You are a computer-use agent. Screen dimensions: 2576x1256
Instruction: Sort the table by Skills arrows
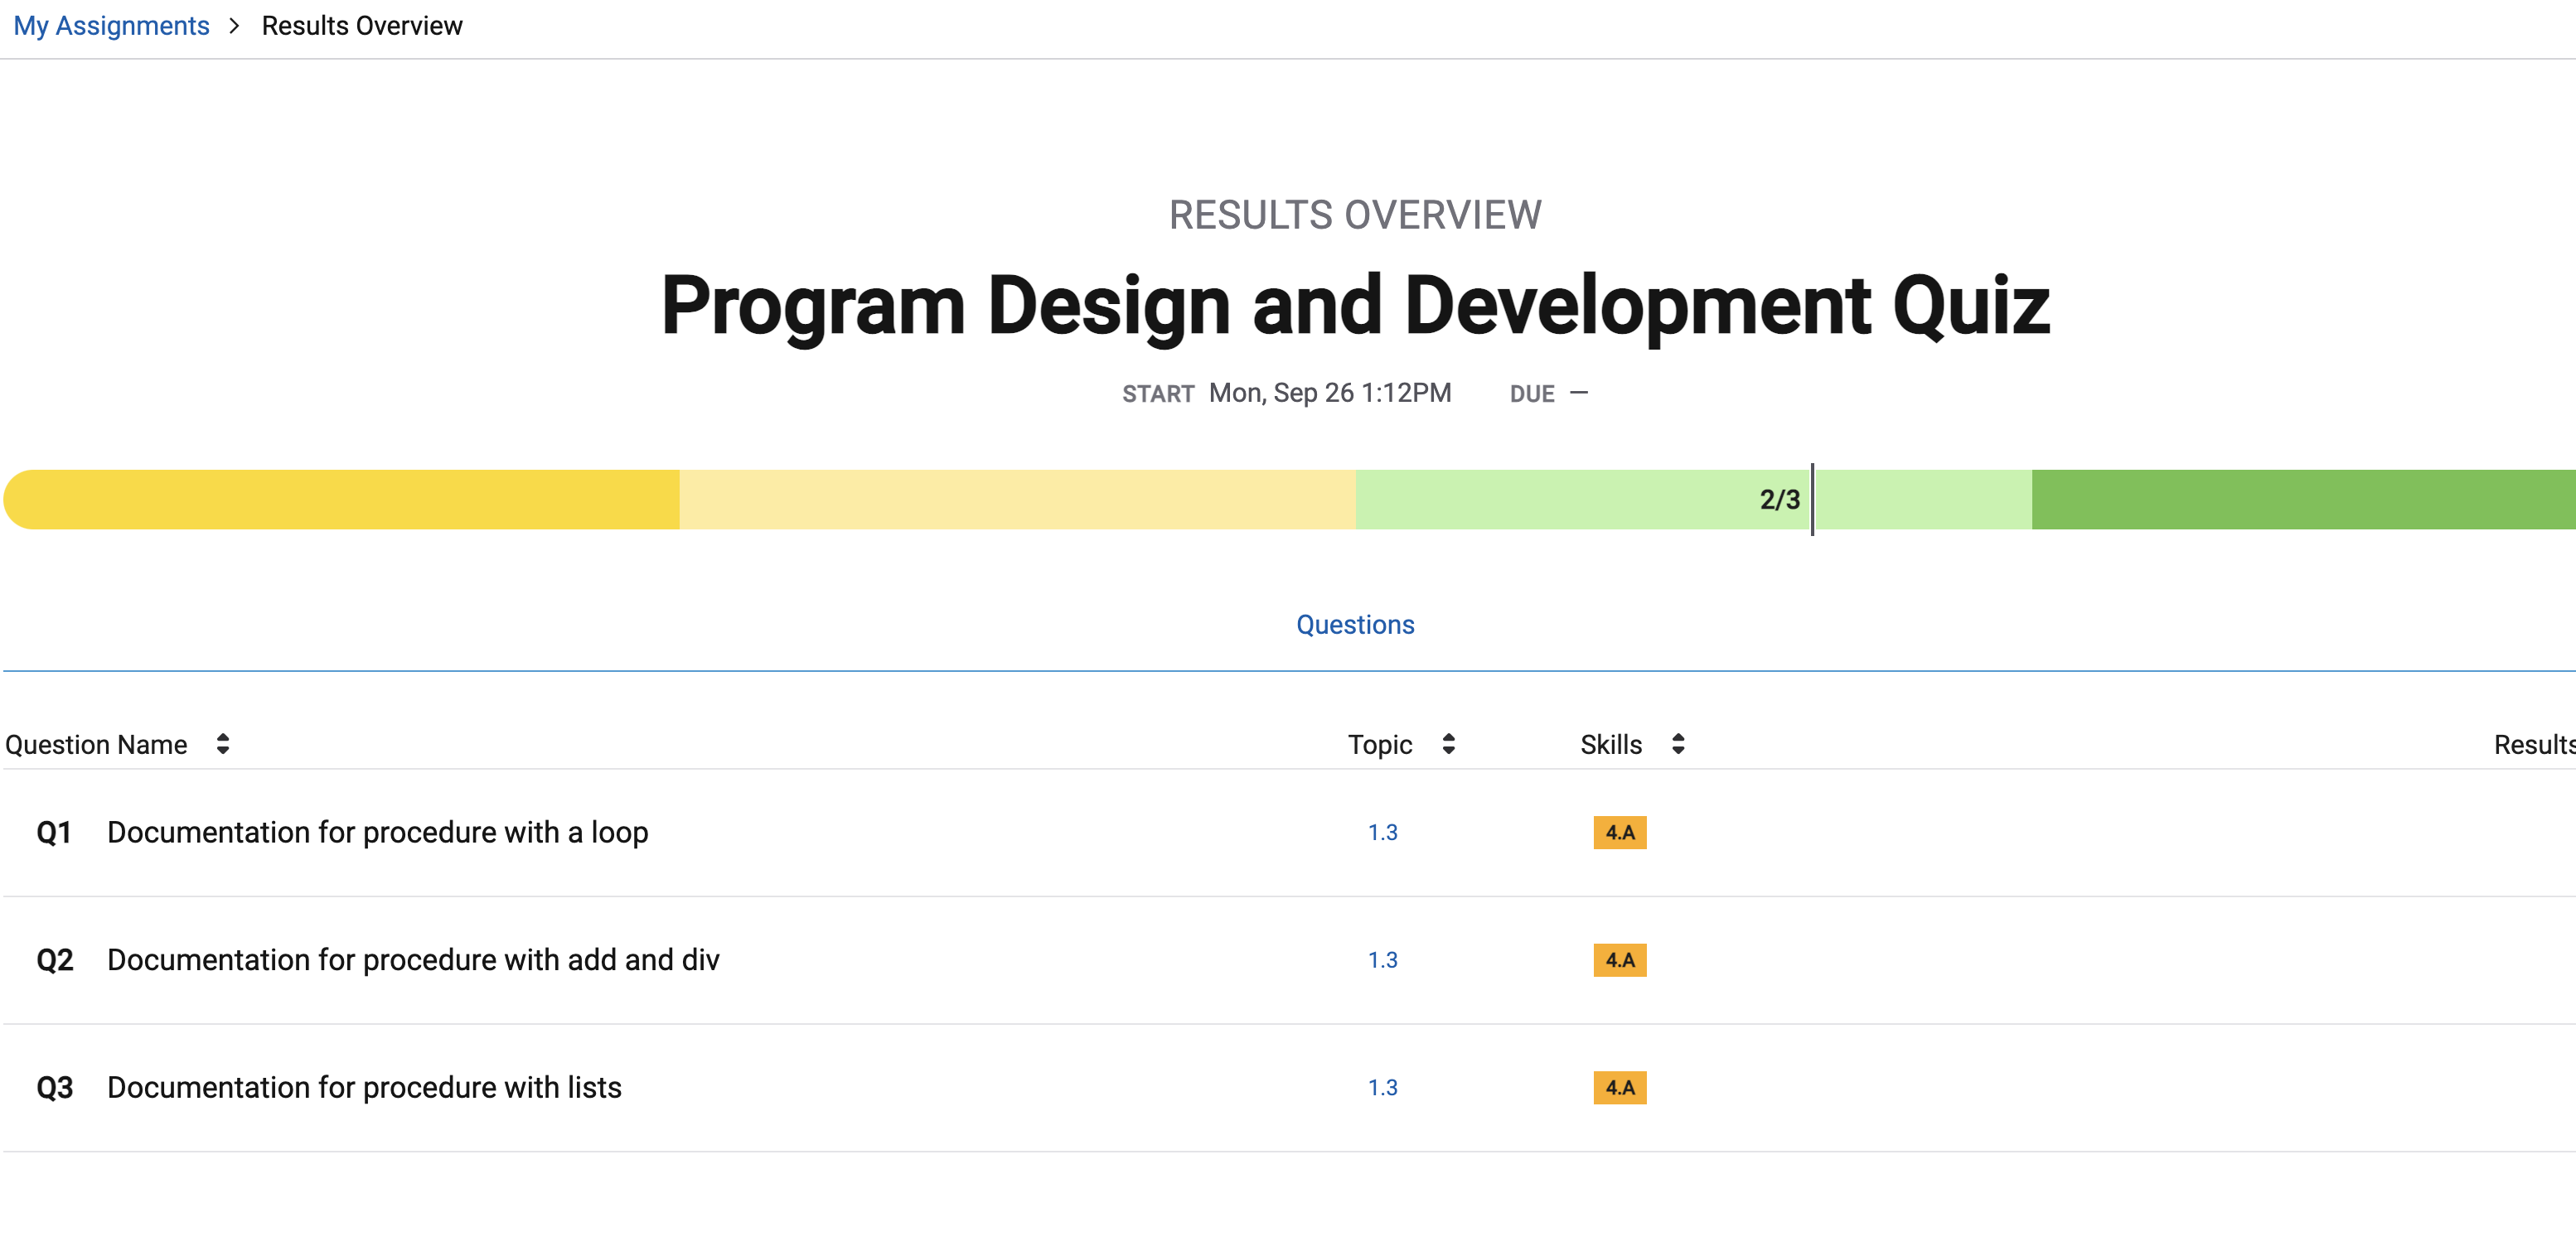[1679, 743]
